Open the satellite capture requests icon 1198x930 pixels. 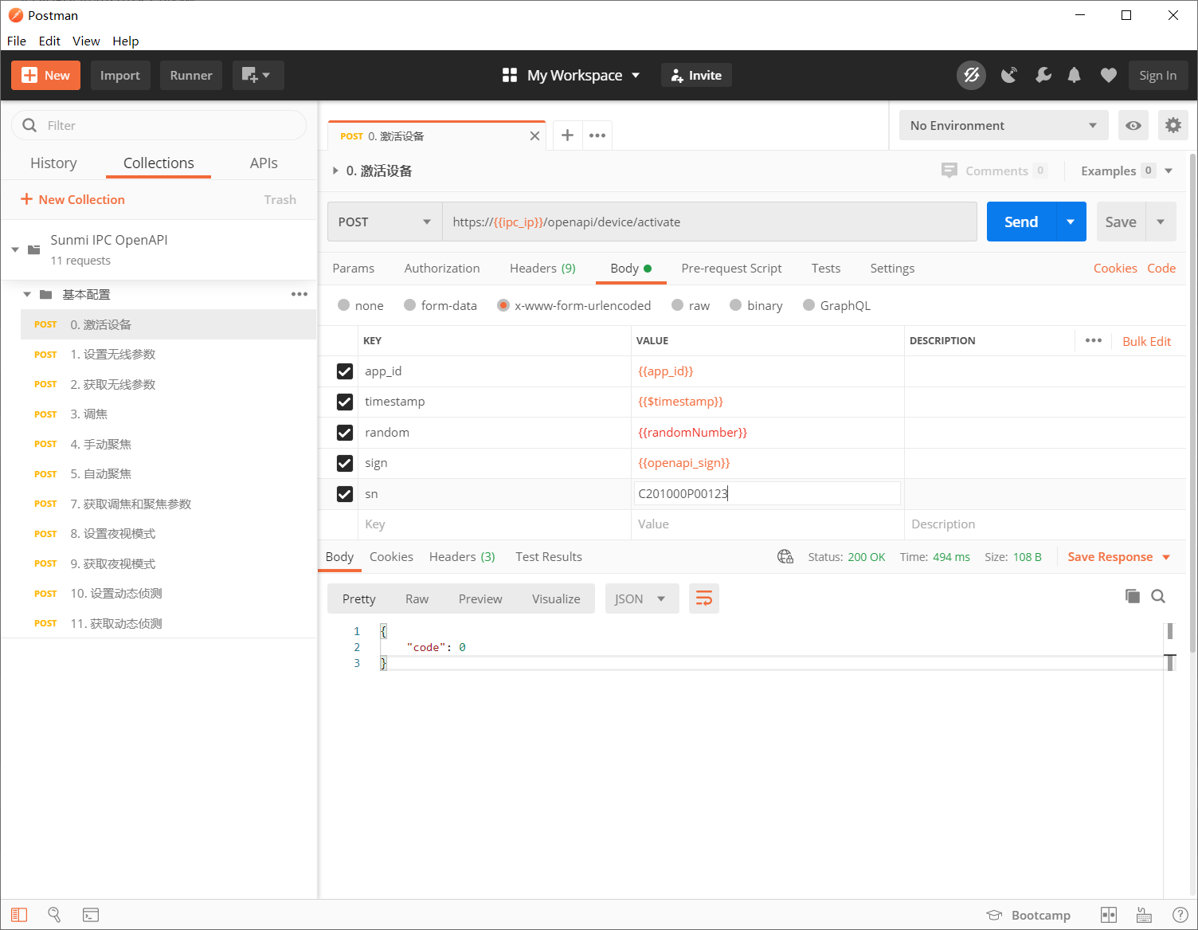[1009, 75]
